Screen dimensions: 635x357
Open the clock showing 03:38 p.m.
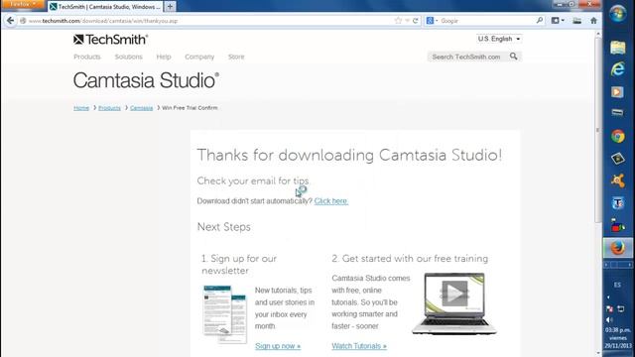coord(618,338)
